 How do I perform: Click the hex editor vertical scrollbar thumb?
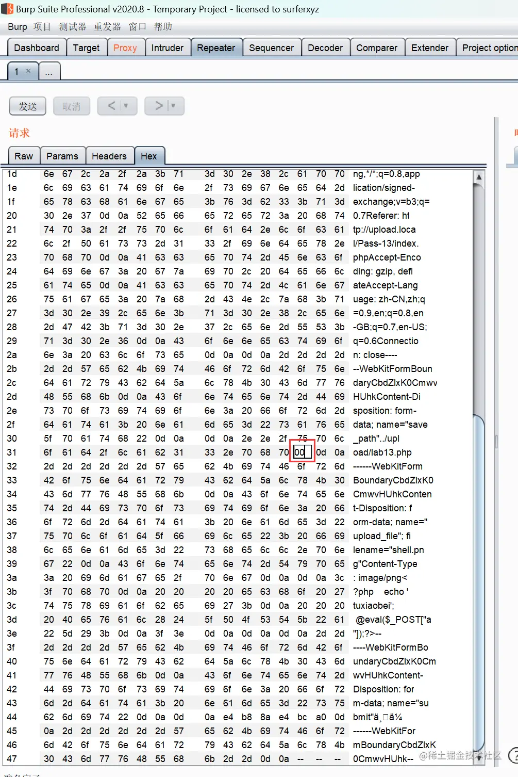pos(479,583)
